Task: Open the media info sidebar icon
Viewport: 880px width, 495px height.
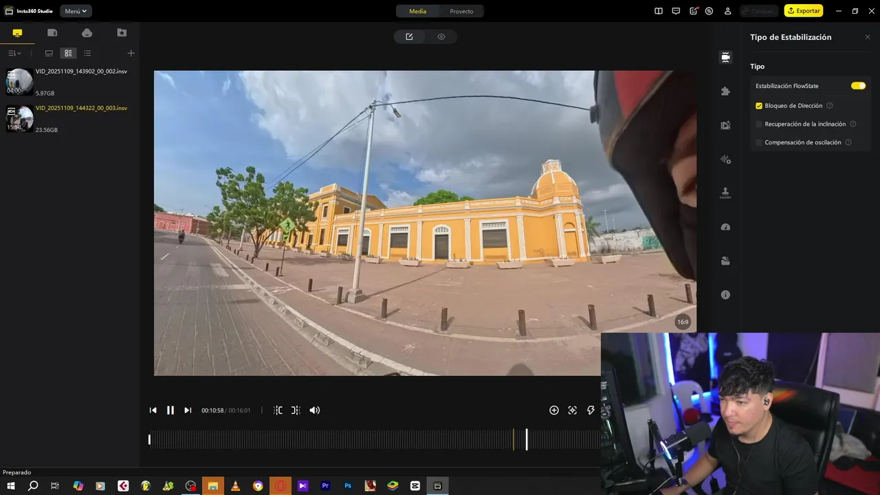Action: click(x=725, y=294)
